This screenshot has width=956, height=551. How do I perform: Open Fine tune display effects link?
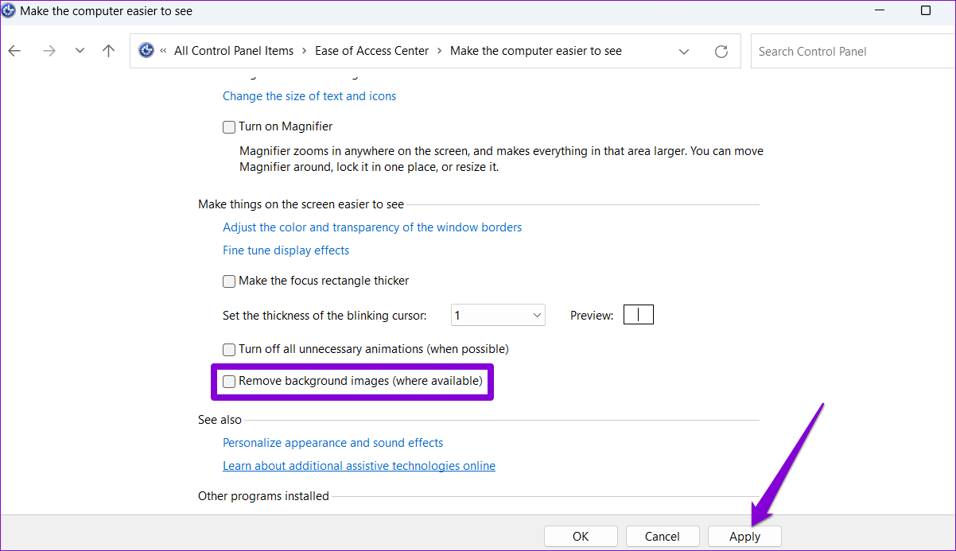pos(286,250)
